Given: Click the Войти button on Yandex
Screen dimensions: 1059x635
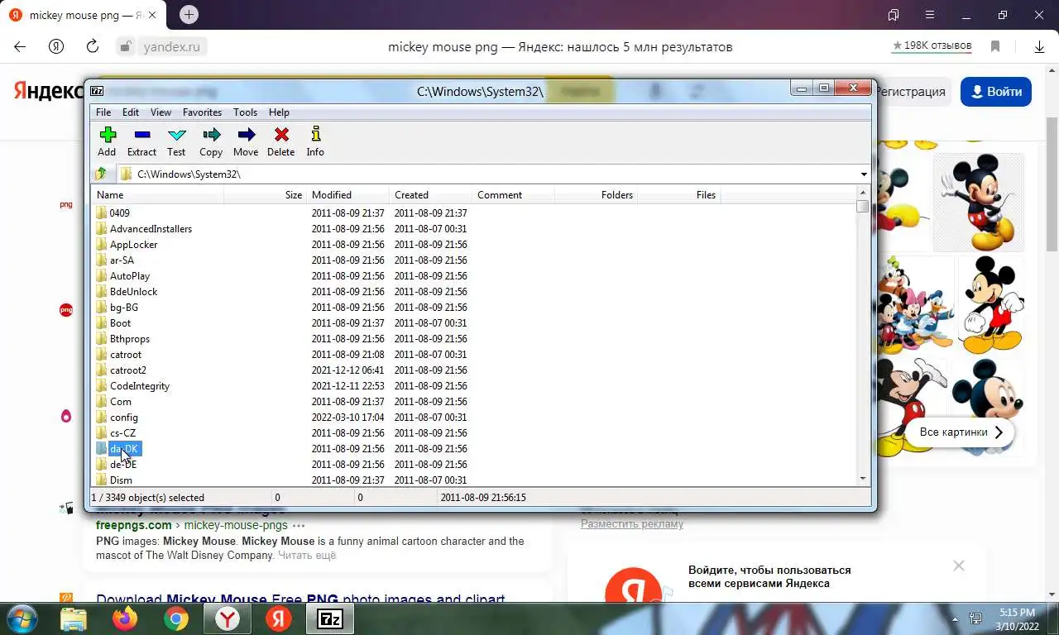Looking at the screenshot, I should [996, 92].
